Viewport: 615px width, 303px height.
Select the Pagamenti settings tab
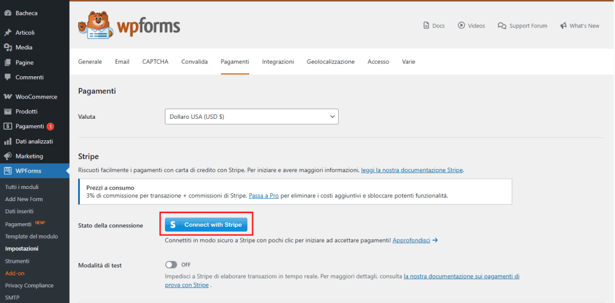point(235,62)
